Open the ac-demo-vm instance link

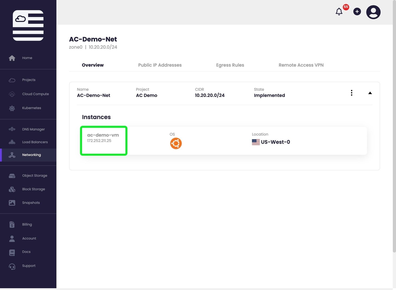103,135
